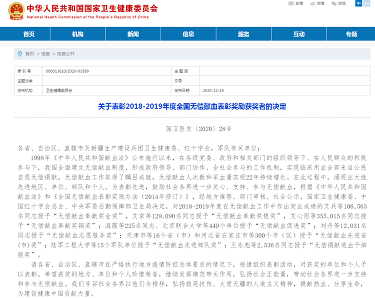375x298 pixels.
Task: Open the 微信 WeChat icon link
Action: tap(338, 3)
